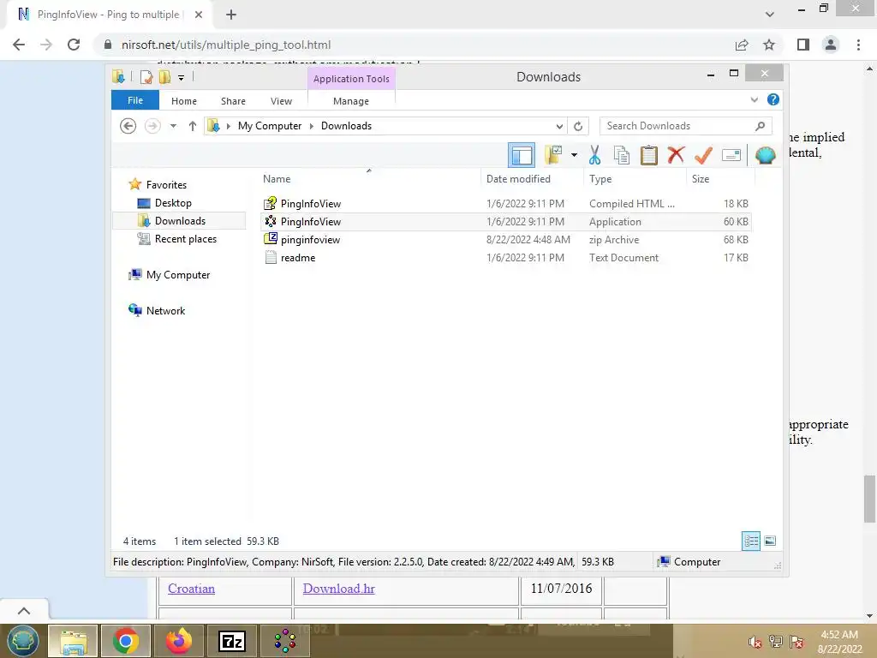Expand the ribbon chevron near Help

tap(754, 99)
